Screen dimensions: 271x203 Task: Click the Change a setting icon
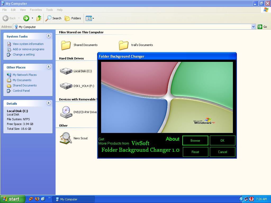tap(9, 55)
